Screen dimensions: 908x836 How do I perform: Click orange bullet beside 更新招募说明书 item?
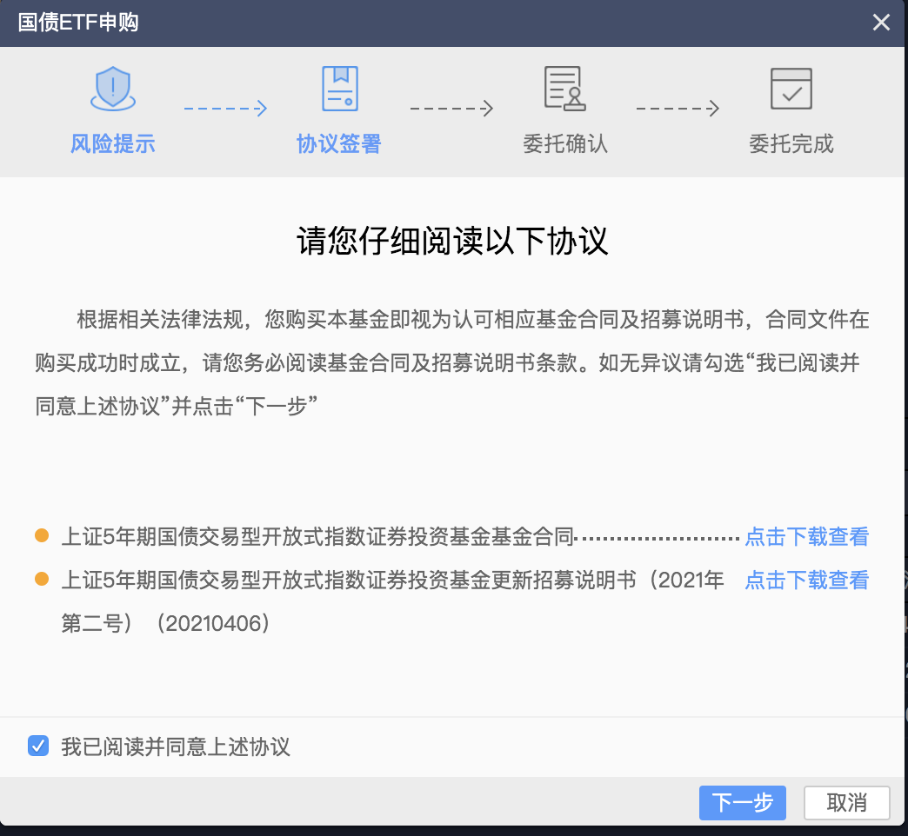(42, 580)
